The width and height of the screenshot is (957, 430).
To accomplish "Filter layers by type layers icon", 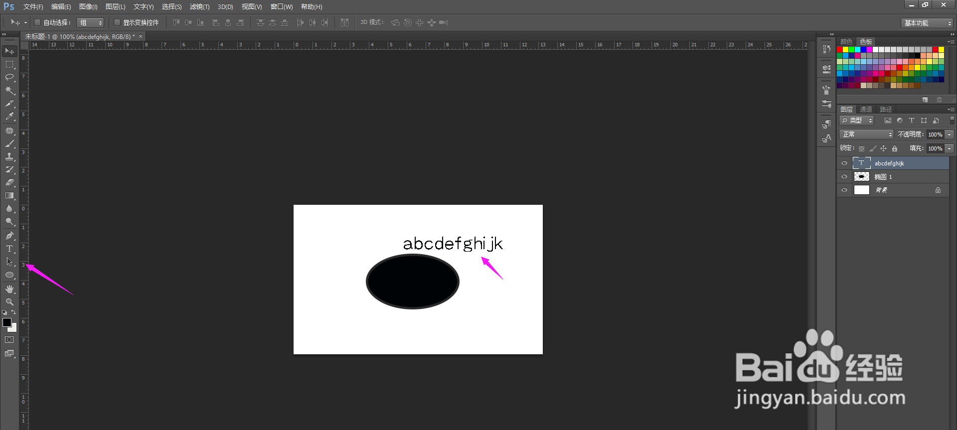I will coord(912,121).
